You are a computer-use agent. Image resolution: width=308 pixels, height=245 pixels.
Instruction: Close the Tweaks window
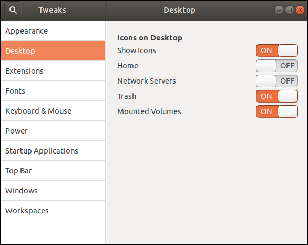click(300, 10)
